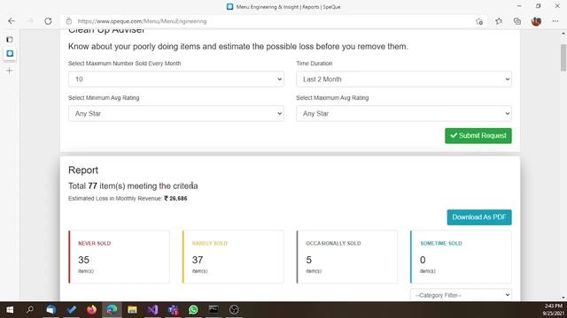Screen dimensions: 567x318
Task: Click Download As PDF button
Action: (479, 217)
